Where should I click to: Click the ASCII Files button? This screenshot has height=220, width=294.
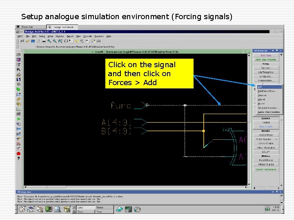click(266, 135)
